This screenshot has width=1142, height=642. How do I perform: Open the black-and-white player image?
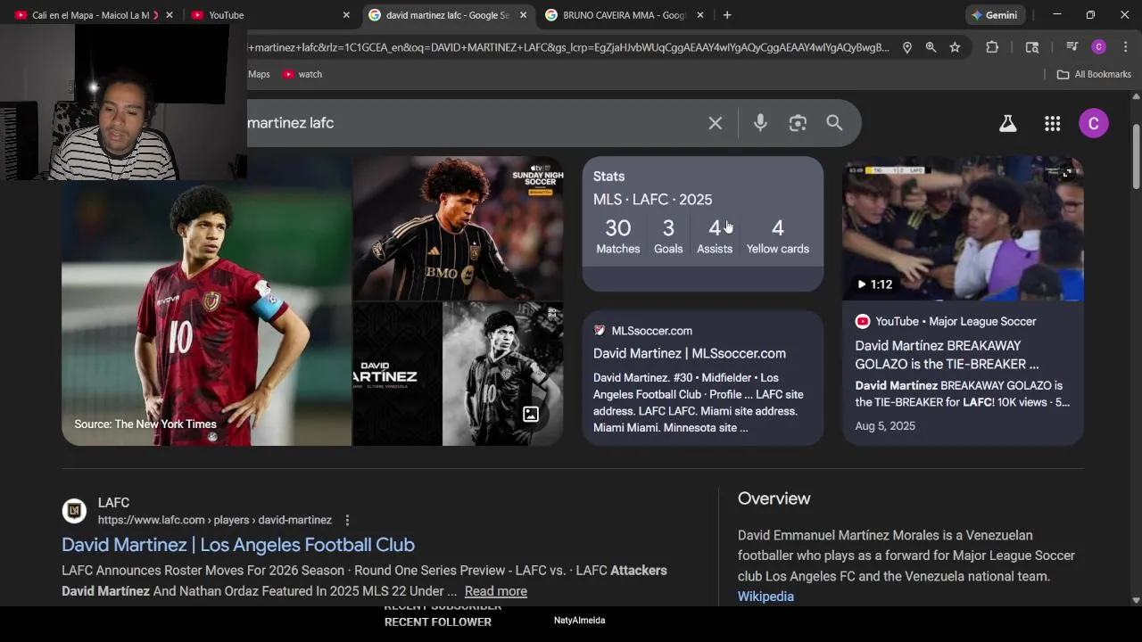pos(503,374)
